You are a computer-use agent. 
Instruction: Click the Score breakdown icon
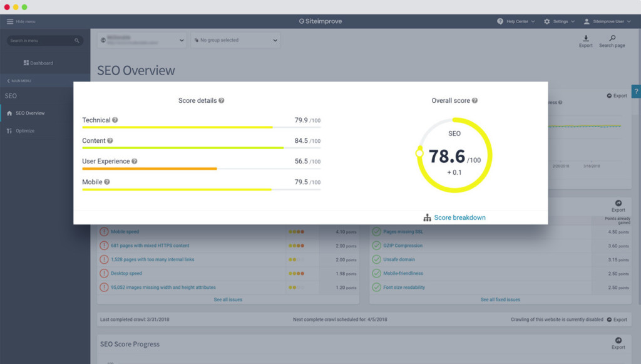coord(429,217)
